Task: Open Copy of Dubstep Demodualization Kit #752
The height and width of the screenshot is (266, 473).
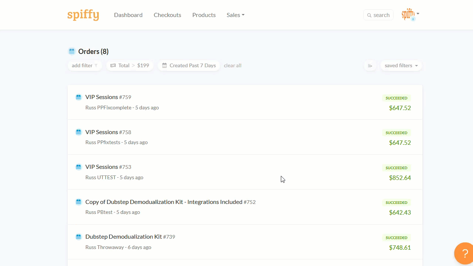Action: pyautogui.click(x=170, y=202)
